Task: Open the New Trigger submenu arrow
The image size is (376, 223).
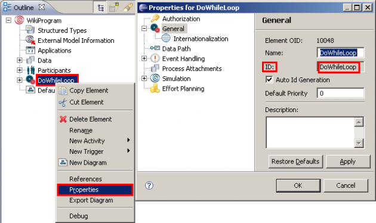Action: click(x=129, y=151)
